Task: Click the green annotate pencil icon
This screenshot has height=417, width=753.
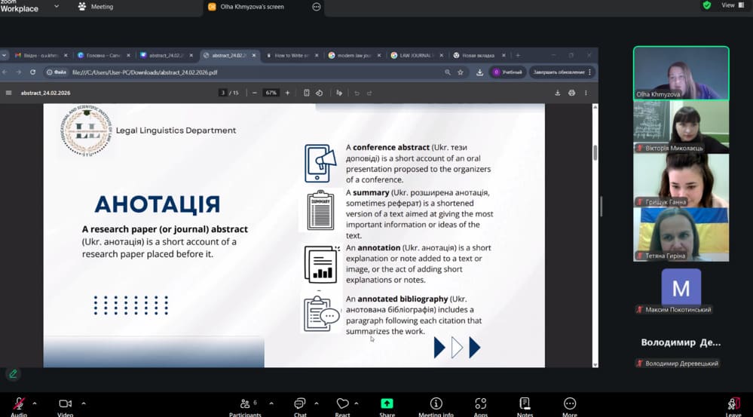Action: point(13,374)
